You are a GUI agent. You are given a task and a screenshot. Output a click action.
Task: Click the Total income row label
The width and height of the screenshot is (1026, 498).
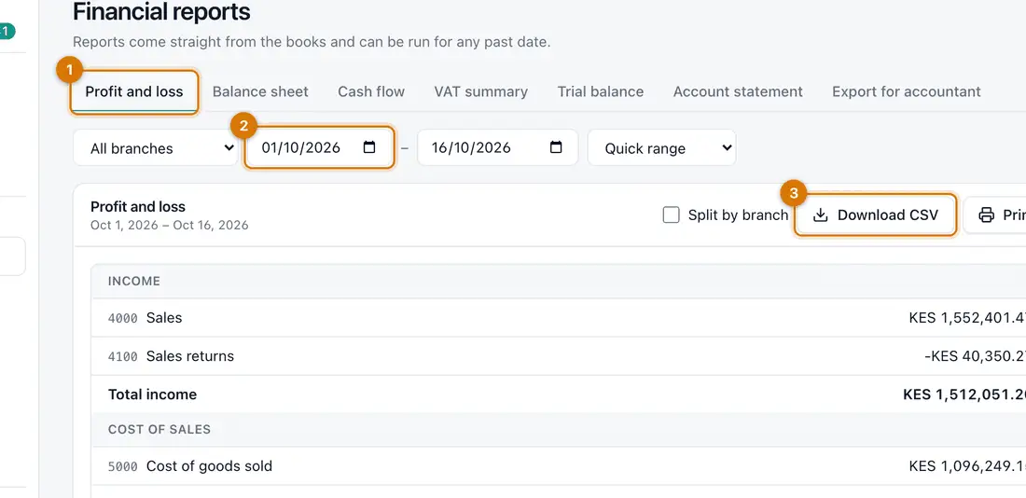(x=152, y=394)
